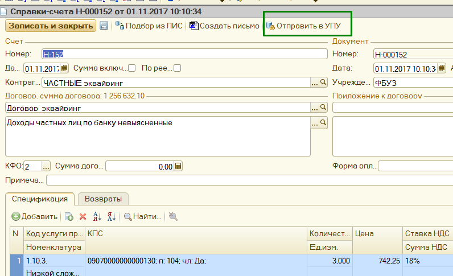Toggle 'Сумма включ...' checkbox
Viewport: 453px width, 276px height.
click(x=131, y=68)
